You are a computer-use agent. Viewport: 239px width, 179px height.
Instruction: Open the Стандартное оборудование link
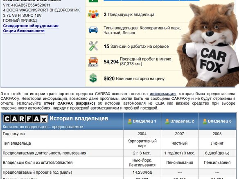tap(31, 26)
